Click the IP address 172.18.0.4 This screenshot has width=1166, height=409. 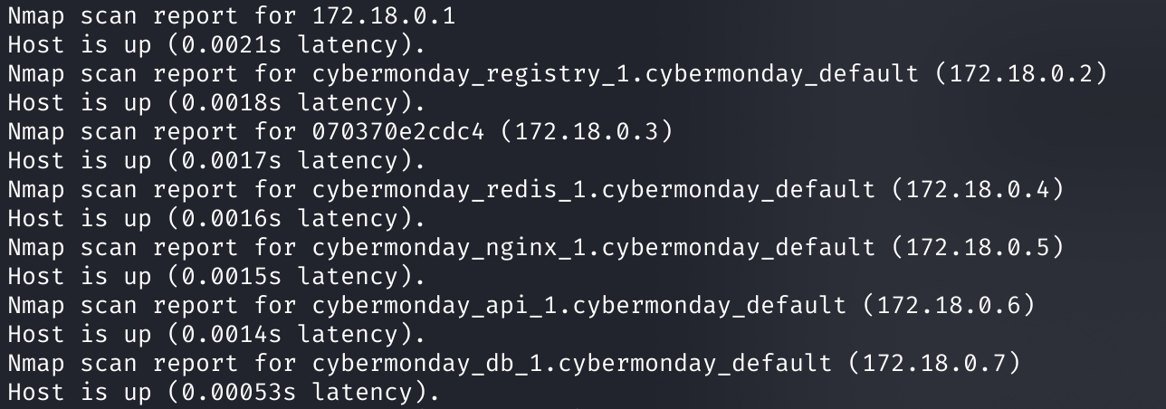pos(978,189)
